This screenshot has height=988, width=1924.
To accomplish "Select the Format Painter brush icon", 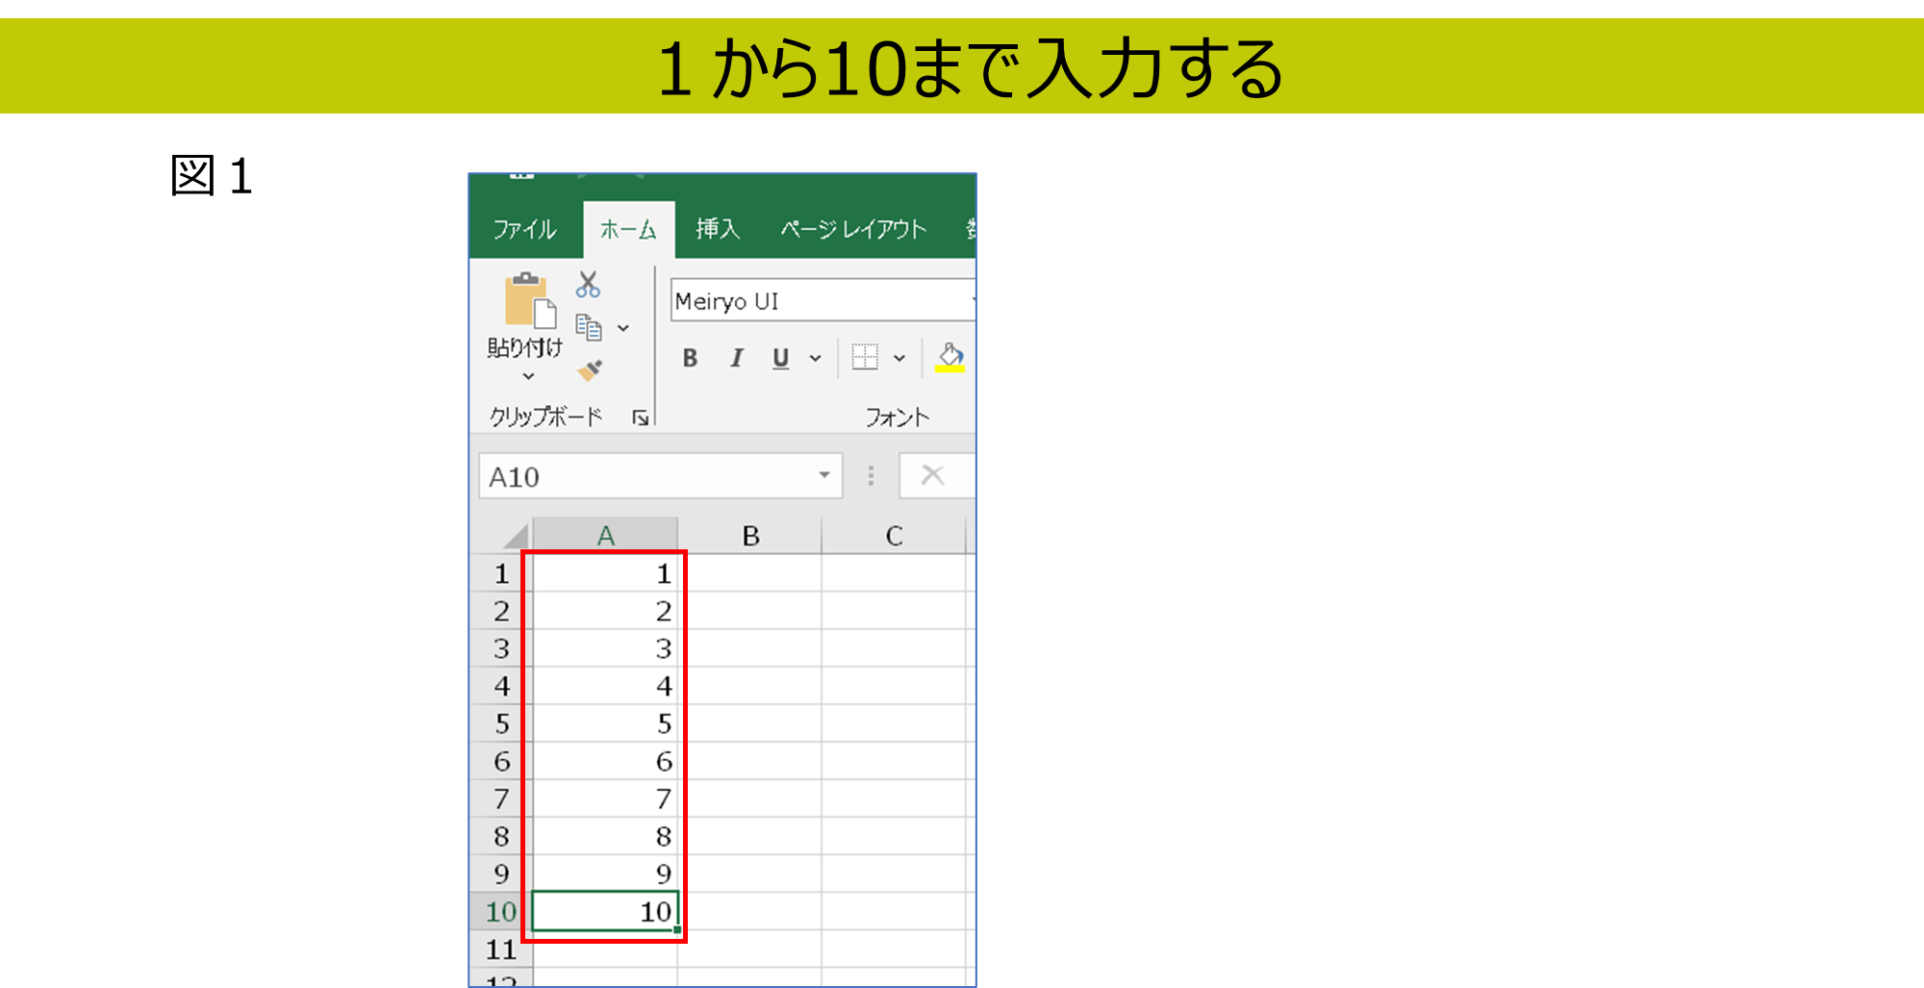I will pyautogui.click(x=589, y=370).
